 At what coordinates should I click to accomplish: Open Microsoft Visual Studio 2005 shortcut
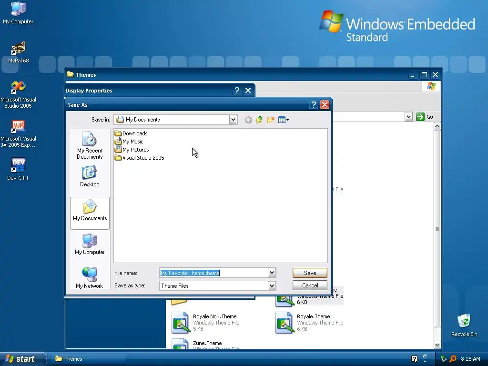coord(18,95)
